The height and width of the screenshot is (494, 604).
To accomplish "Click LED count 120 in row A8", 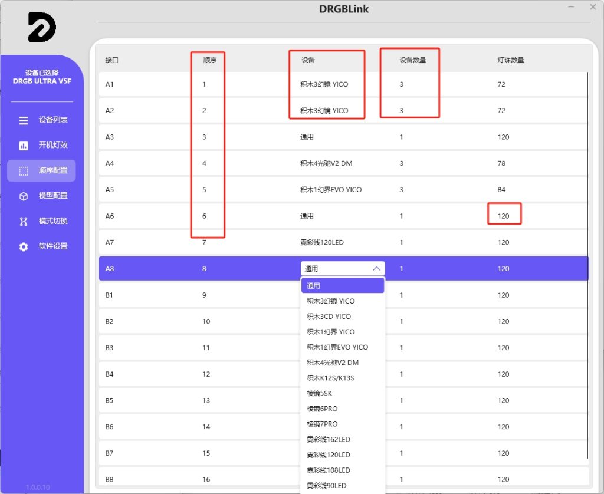I will (503, 269).
